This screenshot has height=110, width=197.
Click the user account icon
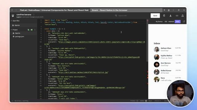[183, 16]
